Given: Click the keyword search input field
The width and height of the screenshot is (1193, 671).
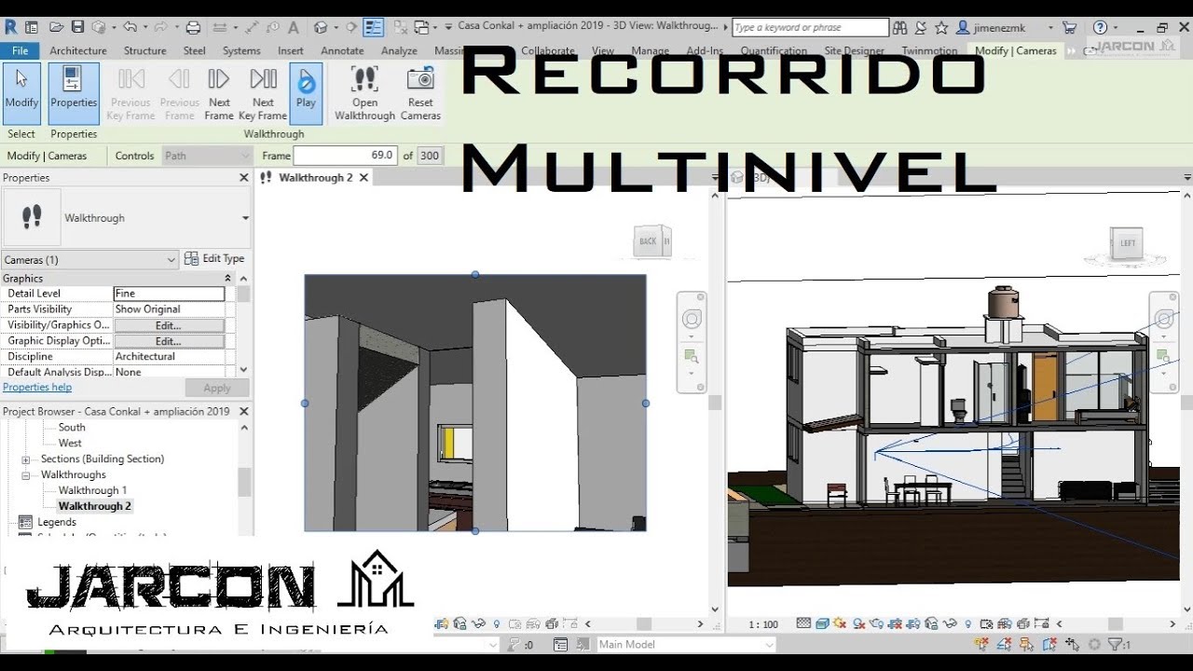Looking at the screenshot, I should pos(810,28).
